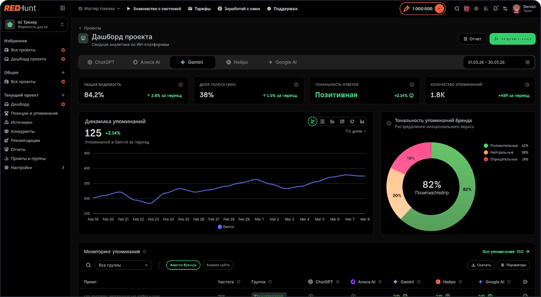Click the green Положительные legend swatch
541x297 pixels.
click(486, 146)
